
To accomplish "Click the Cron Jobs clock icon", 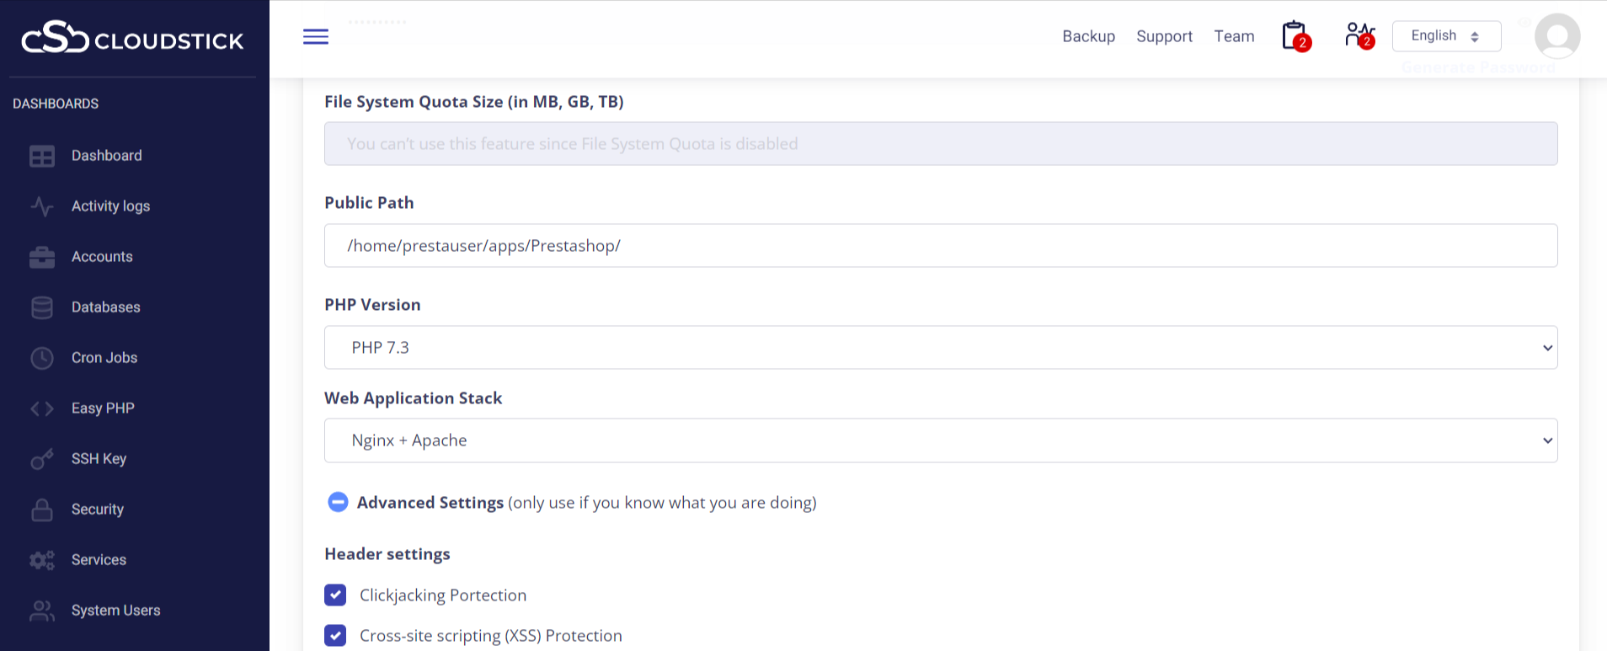I will tap(42, 358).
